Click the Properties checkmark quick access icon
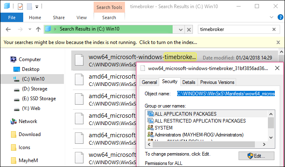The image size is (285, 167). [20, 7]
